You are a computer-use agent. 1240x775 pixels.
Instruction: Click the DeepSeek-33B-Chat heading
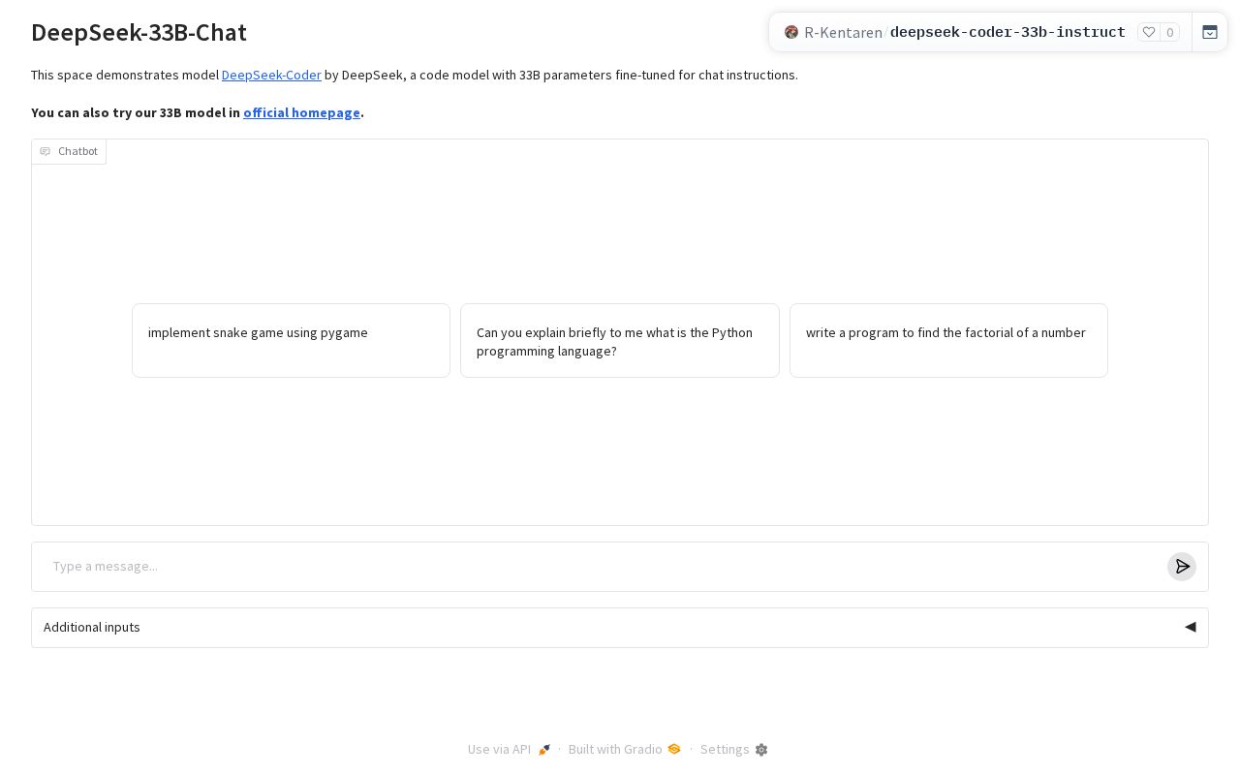click(x=139, y=32)
